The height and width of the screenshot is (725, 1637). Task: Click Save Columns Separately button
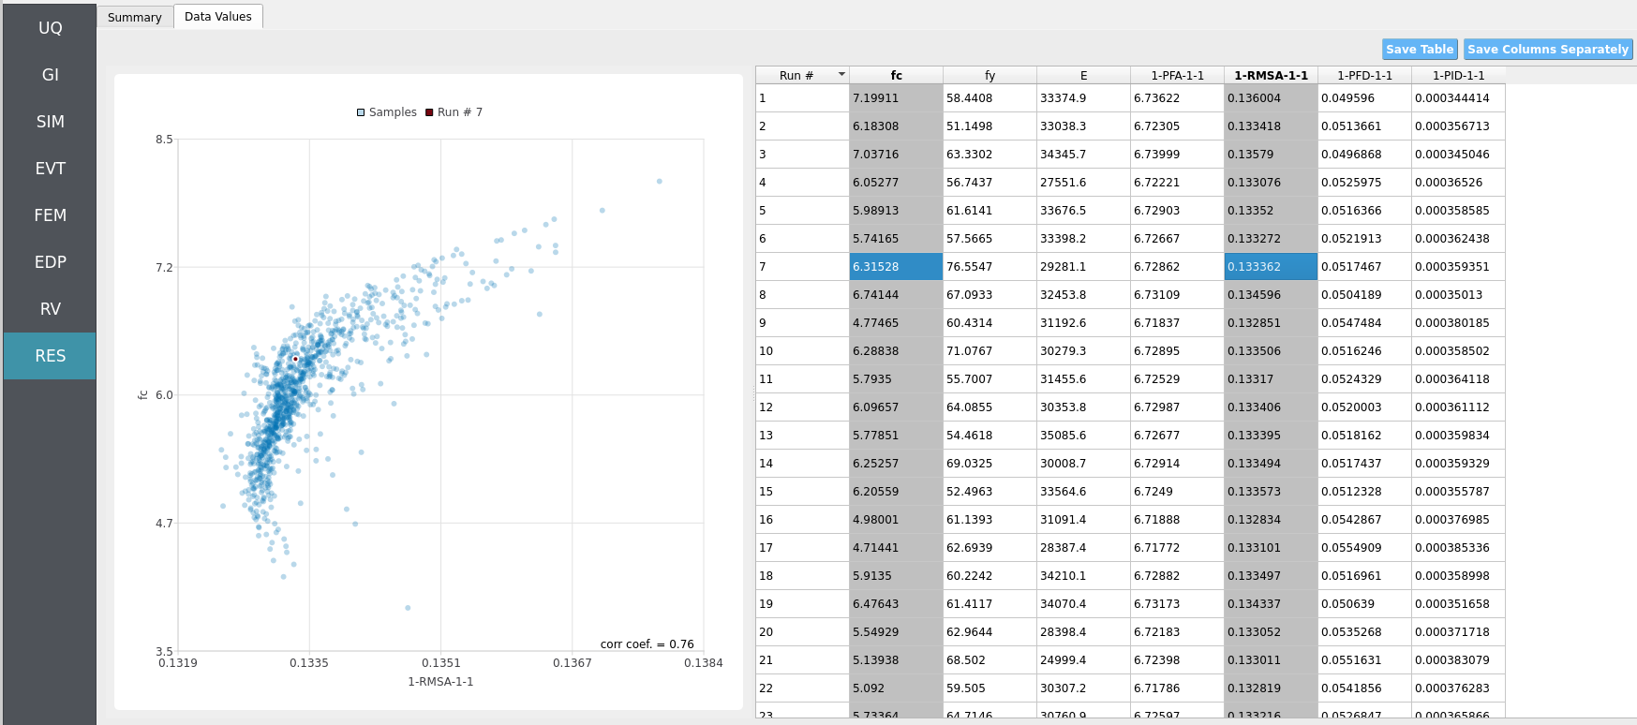coord(1548,50)
